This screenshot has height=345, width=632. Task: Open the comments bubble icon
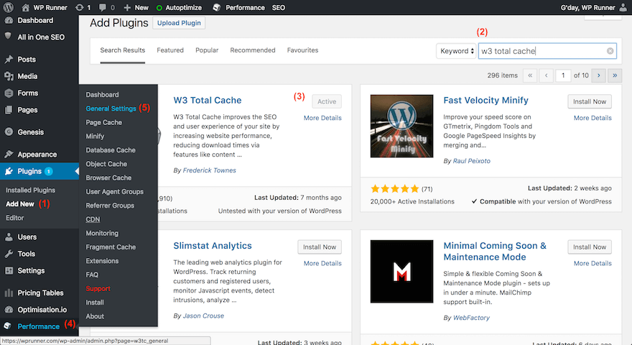point(103,7)
